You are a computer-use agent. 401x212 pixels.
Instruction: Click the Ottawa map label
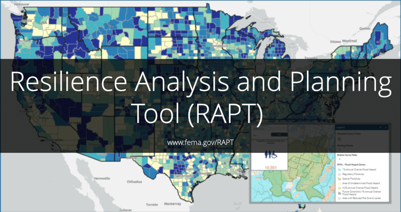335,41
